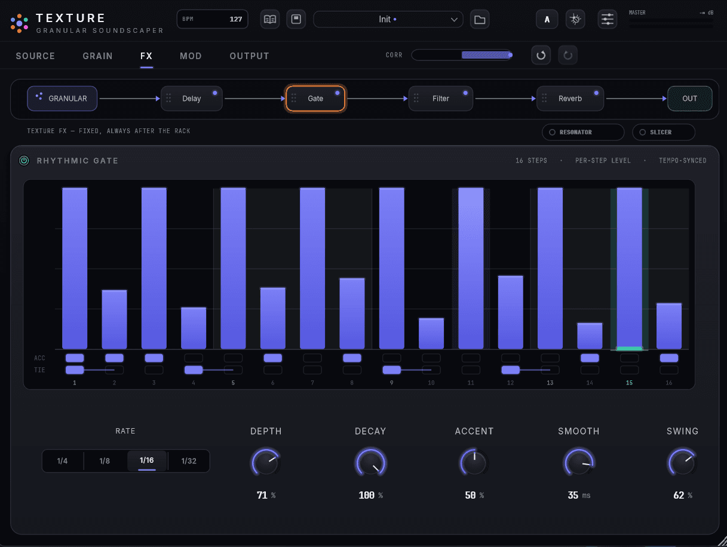The image size is (727, 547).
Task: Click the master level meter
Action: (671, 23)
